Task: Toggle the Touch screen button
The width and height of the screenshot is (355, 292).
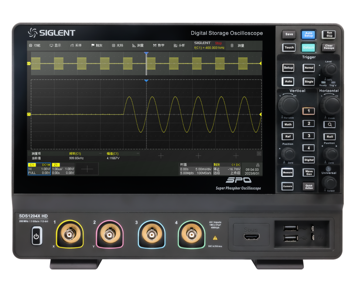Action: (x=289, y=48)
